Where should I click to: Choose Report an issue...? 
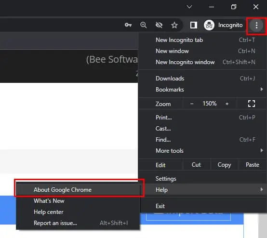[x=78, y=223]
